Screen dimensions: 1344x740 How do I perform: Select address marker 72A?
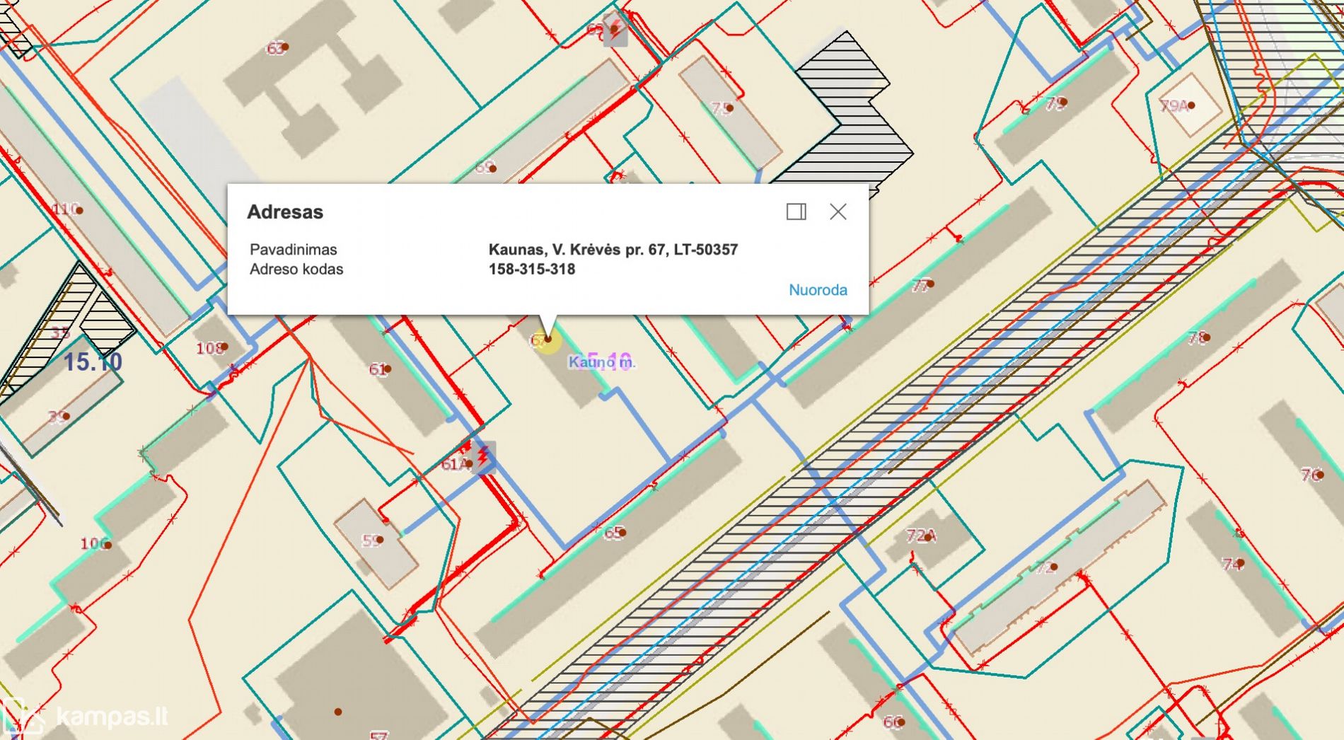(x=927, y=537)
